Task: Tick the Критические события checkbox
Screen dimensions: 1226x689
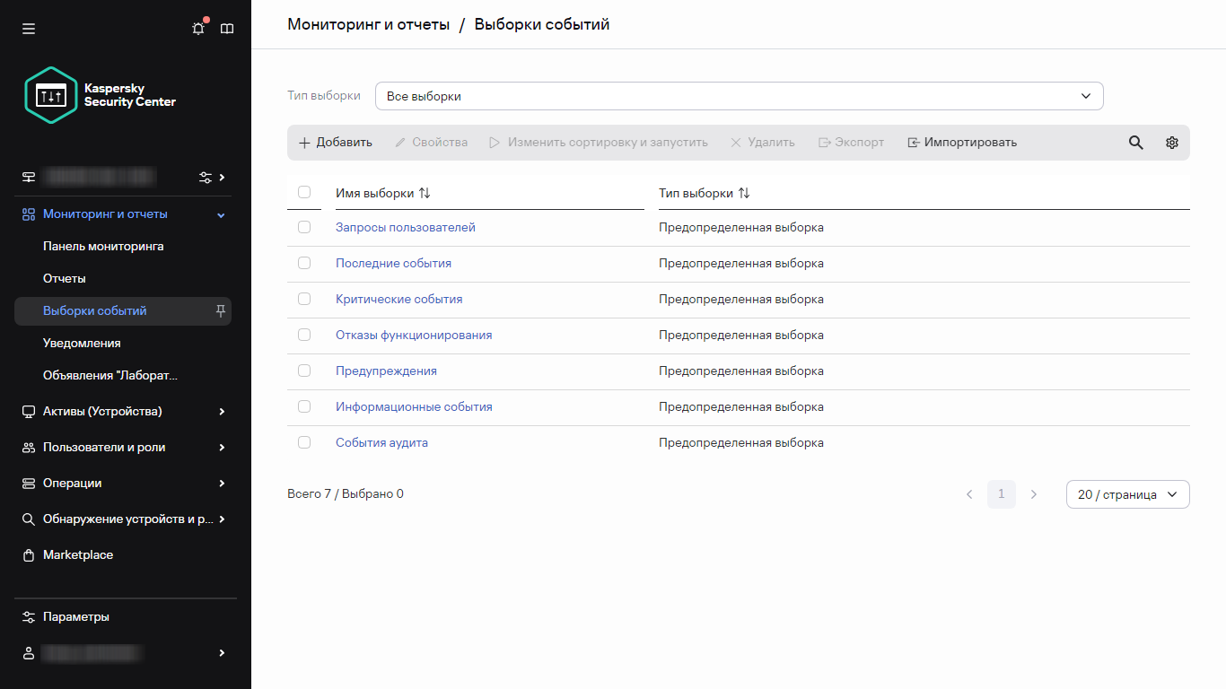Action: click(x=304, y=299)
